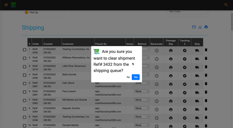Screen dimensions: 233x128
Task: Check the box for order Ref# 3365
Action: [x=24, y=100]
